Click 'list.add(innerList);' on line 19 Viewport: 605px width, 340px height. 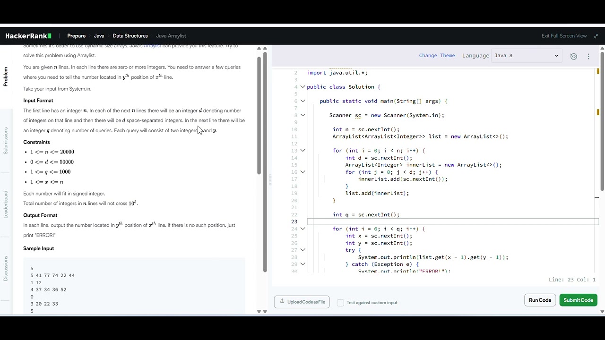click(377, 193)
